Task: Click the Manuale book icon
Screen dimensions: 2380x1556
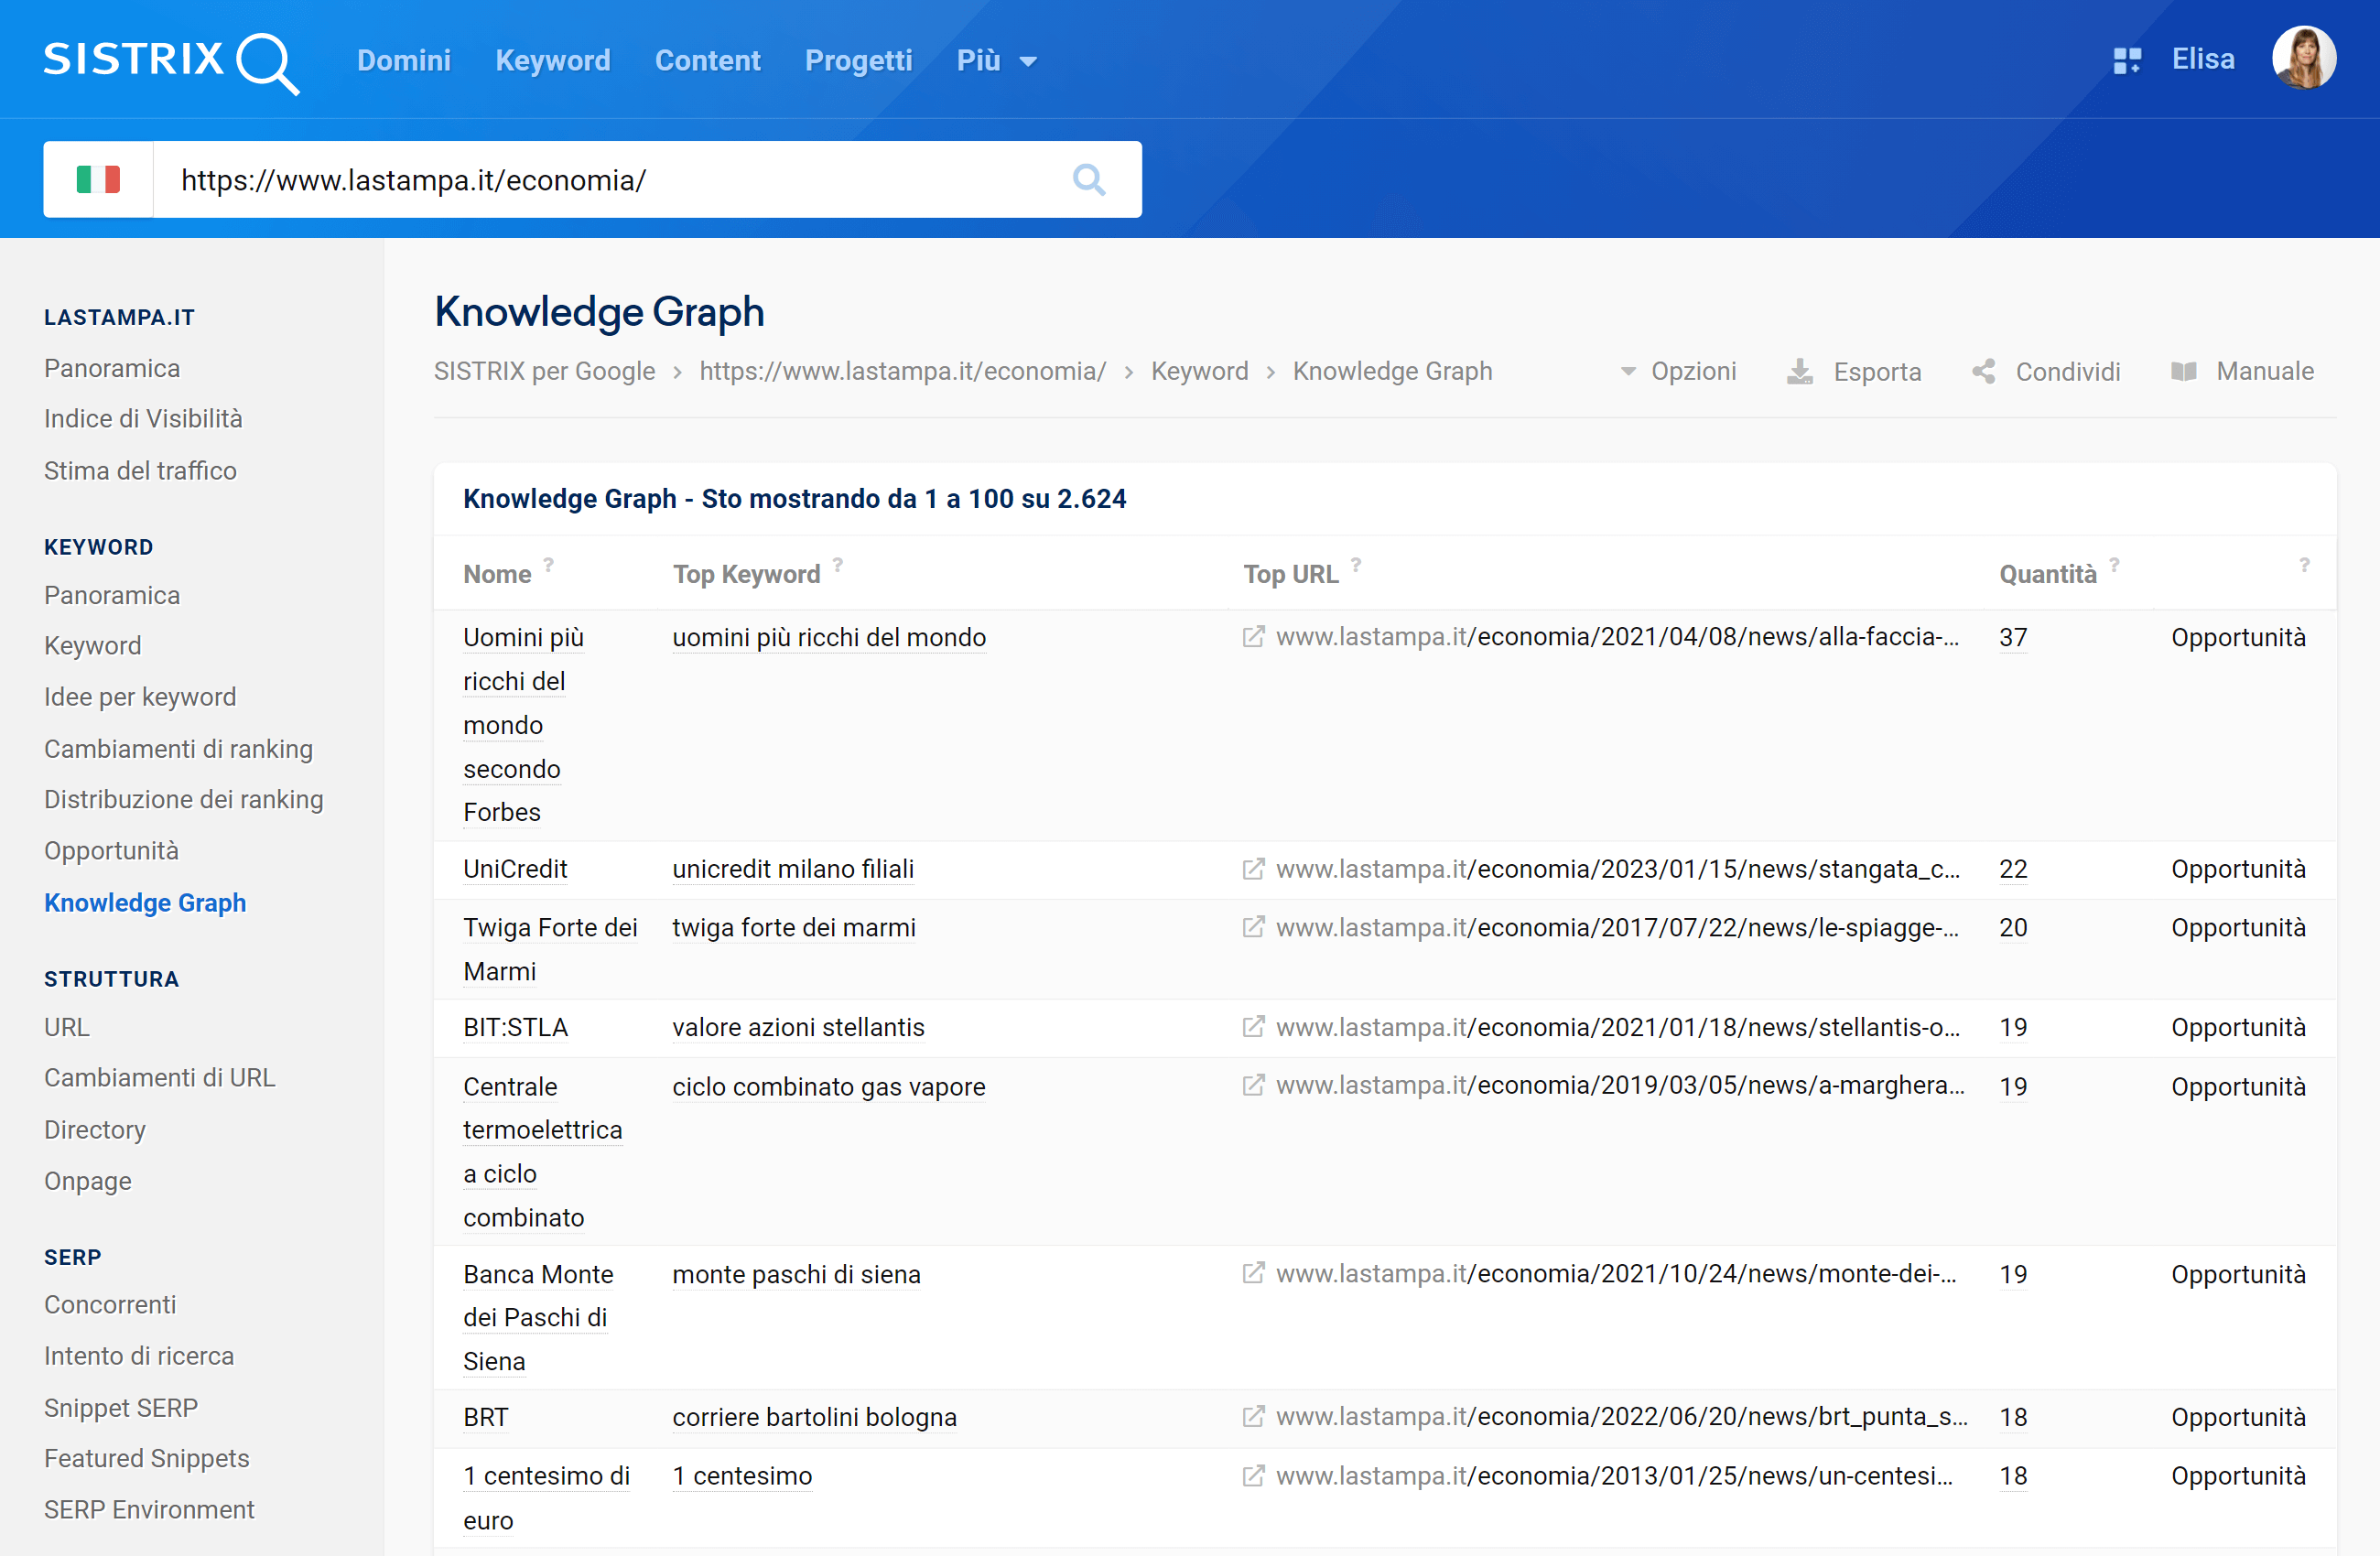Action: coord(2182,372)
